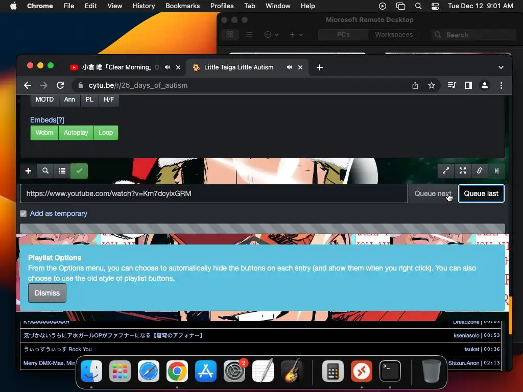Viewport: 523px width, 392px height.
Task: Open Chrome three-dot menu
Action: (501, 86)
